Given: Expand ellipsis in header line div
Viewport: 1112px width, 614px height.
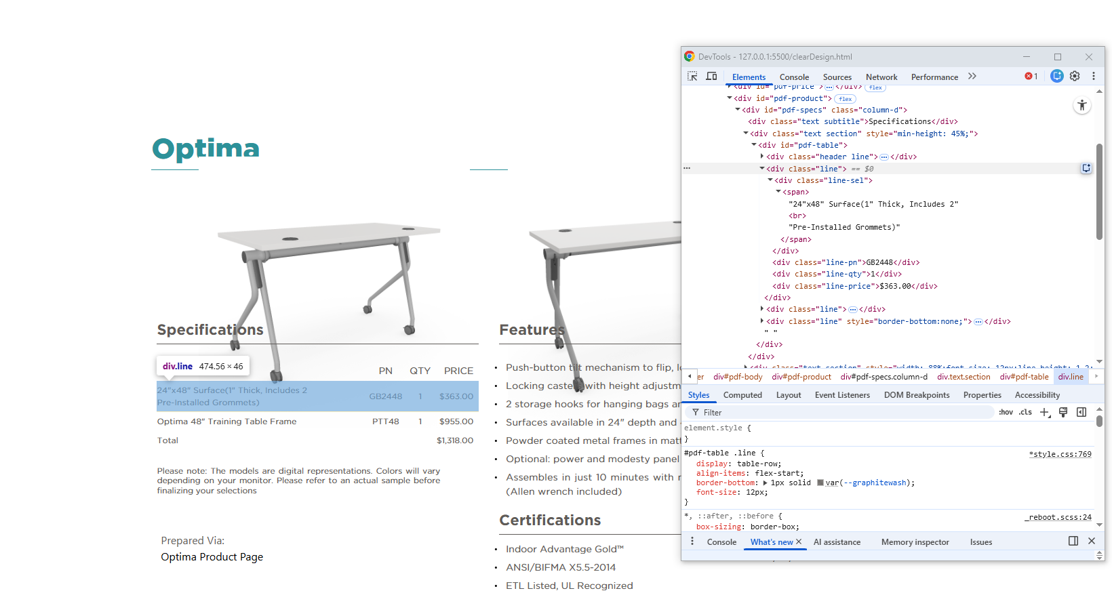Looking at the screenshot, I should (x=884, y=157).
